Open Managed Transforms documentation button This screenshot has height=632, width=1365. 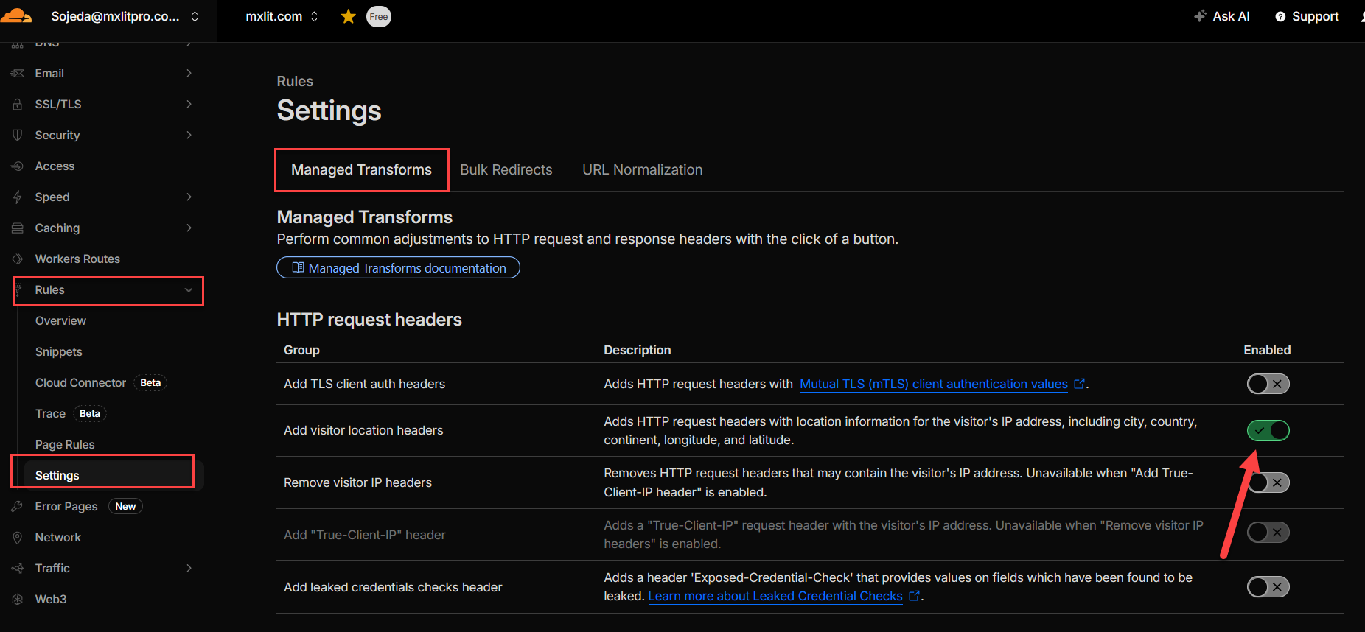398,268
